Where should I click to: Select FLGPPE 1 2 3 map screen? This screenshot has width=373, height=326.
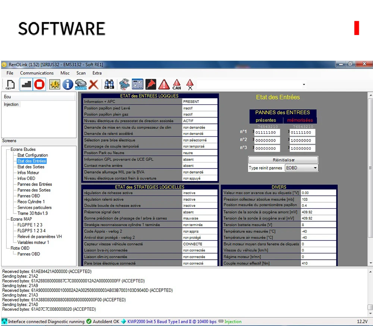[x=30, y=225]
